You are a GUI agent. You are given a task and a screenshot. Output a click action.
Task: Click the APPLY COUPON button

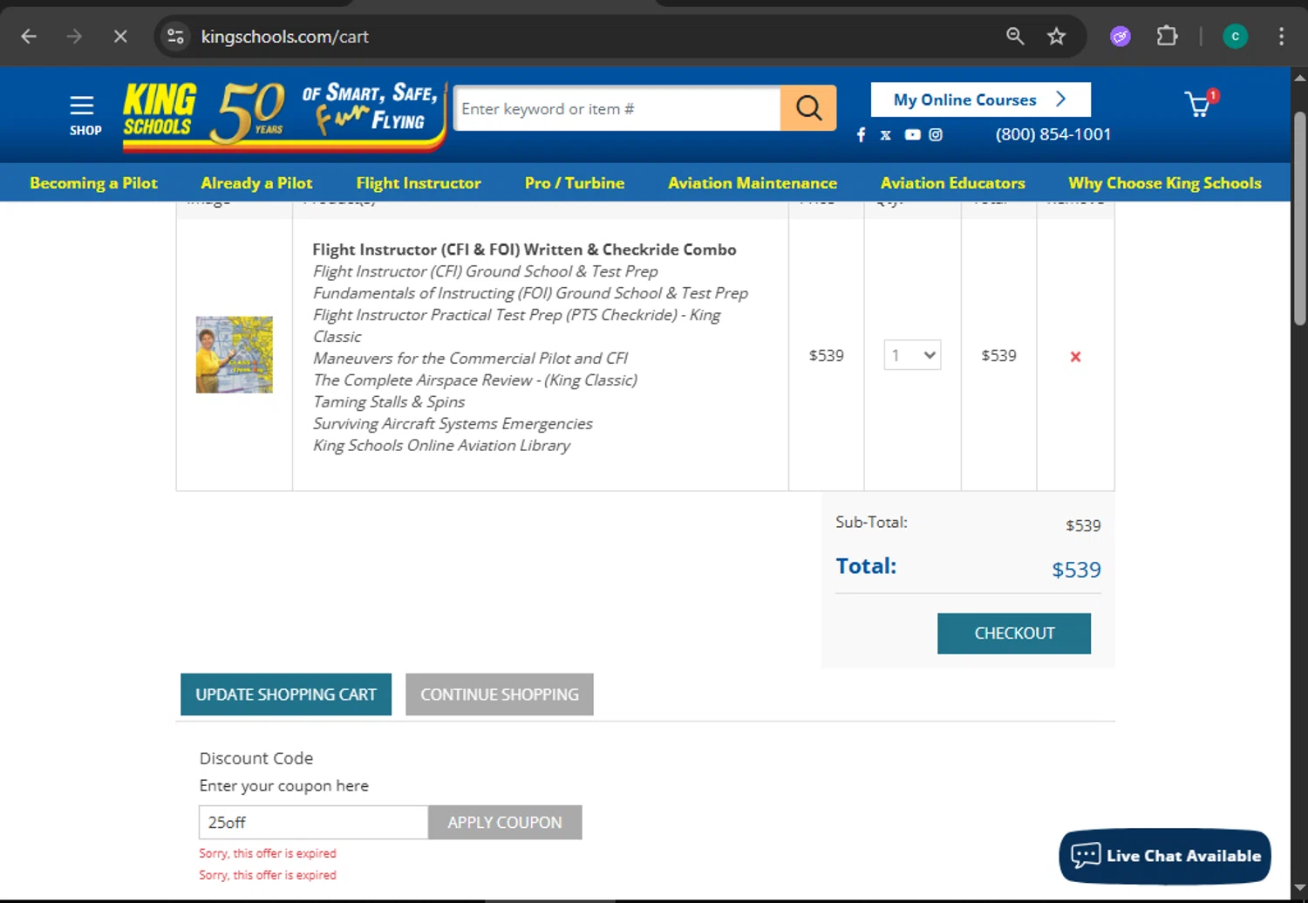click(x=505, y=823)
